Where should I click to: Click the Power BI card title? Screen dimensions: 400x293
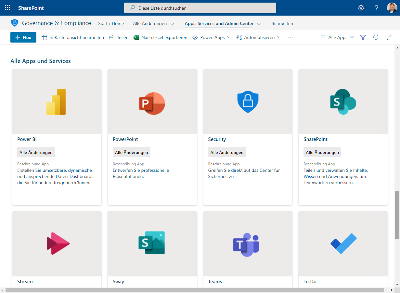tap(27, 139)
